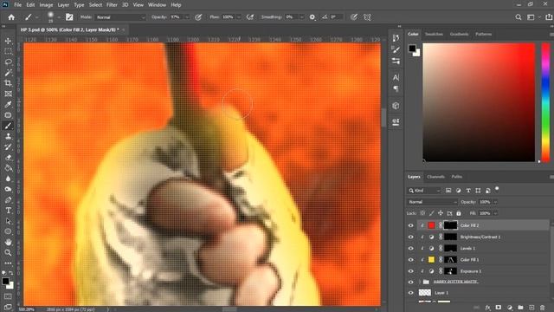Hide the Layer 1 layer
Image resolution: width=554 pixels, height=312 pixels.
[410, 293]
